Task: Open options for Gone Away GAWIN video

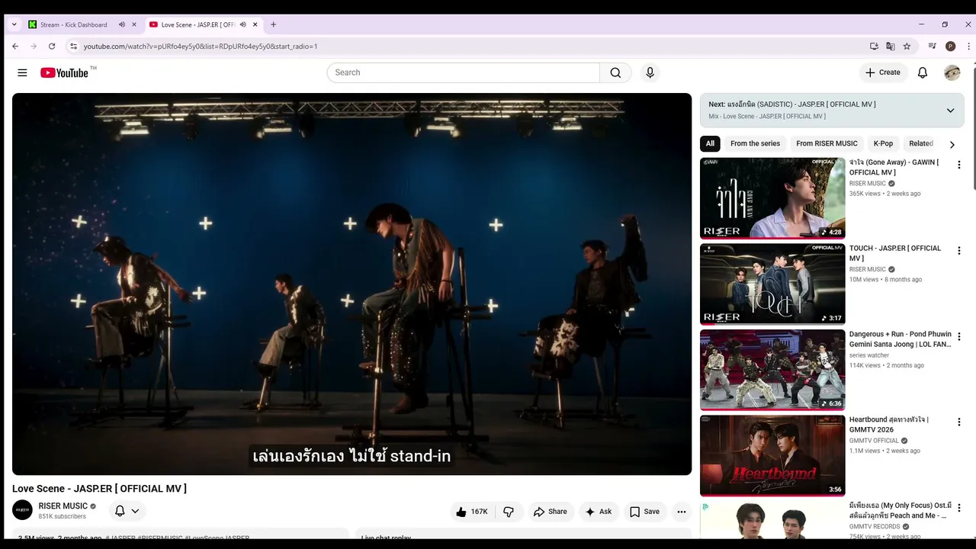Action: pyautogui.click(x=959, y=165)
